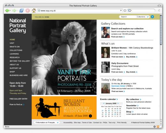166x133 pixels.
Task: Open the Collections search scope dropdown
Action: tap(148, 17)
